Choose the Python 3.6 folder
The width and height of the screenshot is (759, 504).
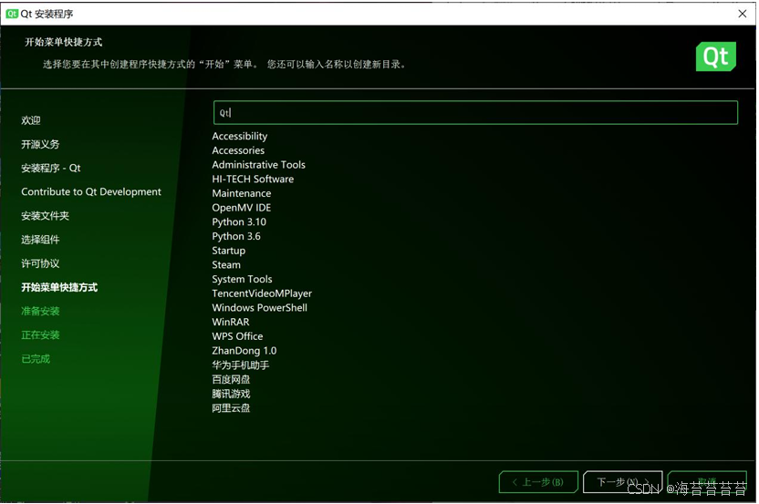point(236,236)
